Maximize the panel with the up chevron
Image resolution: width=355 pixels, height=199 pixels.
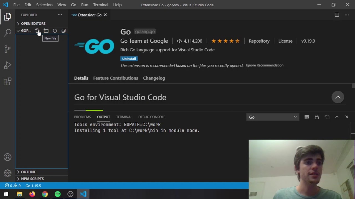(x=337, y=117)
